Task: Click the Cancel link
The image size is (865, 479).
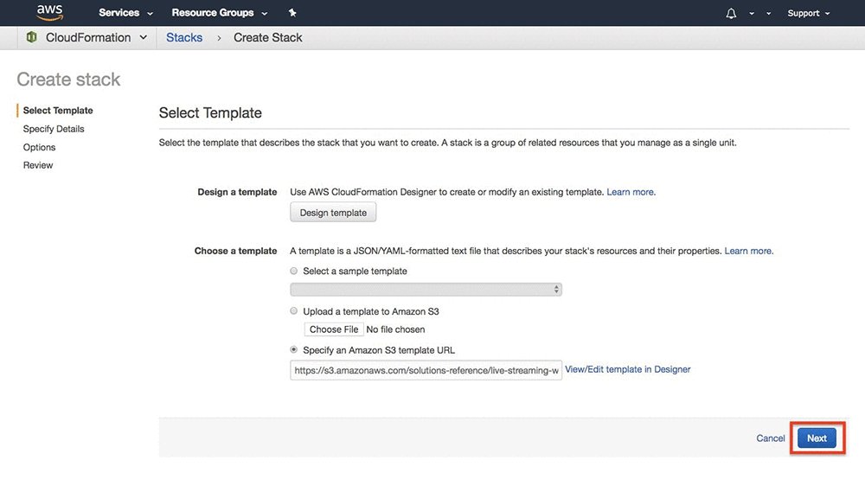Action: click(x=770, y=438)
